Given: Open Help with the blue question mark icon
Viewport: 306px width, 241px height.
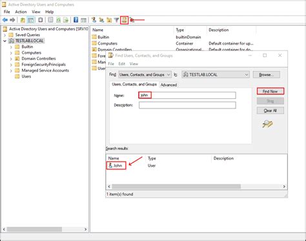Looking at the screenshot, I should coord(76,20).
